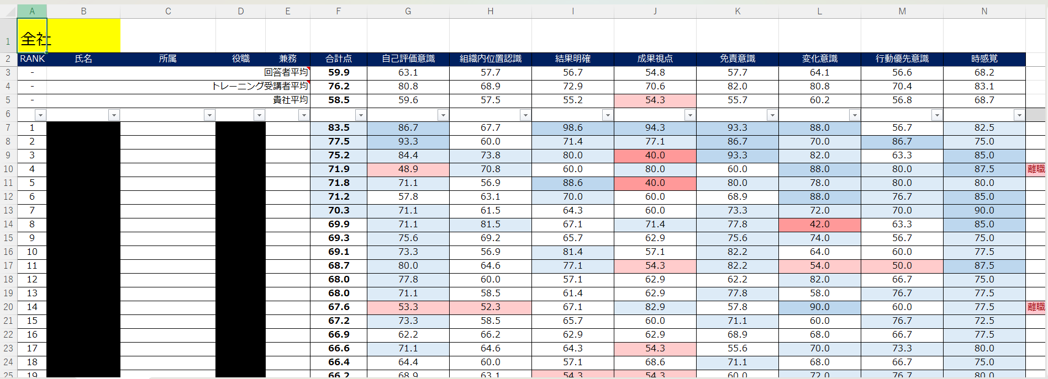1048x379 pixels.
Task: Select the 合計点 header cell
Action: pos(338,58)
